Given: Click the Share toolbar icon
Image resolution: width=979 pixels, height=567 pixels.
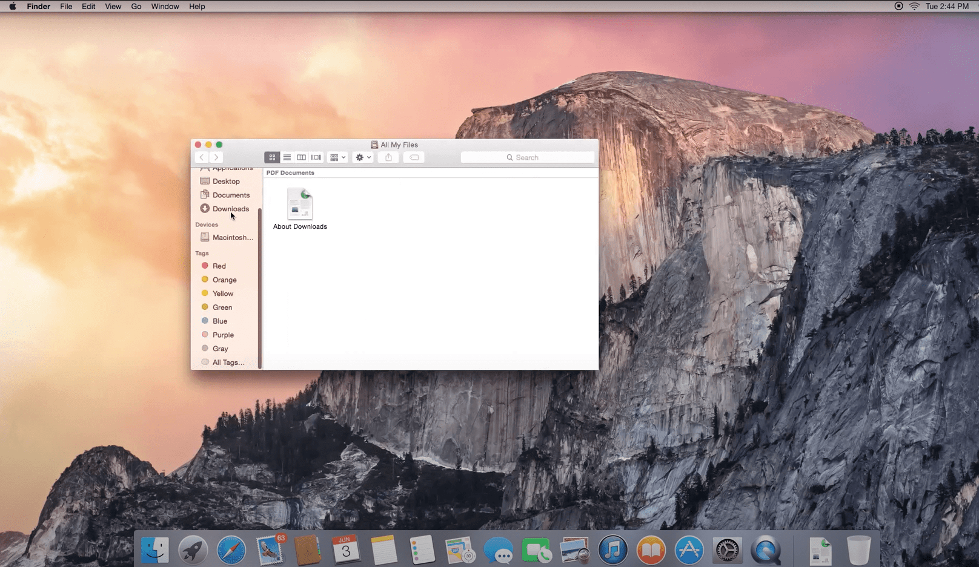Looking at the screenshot, I should (389, 157).
